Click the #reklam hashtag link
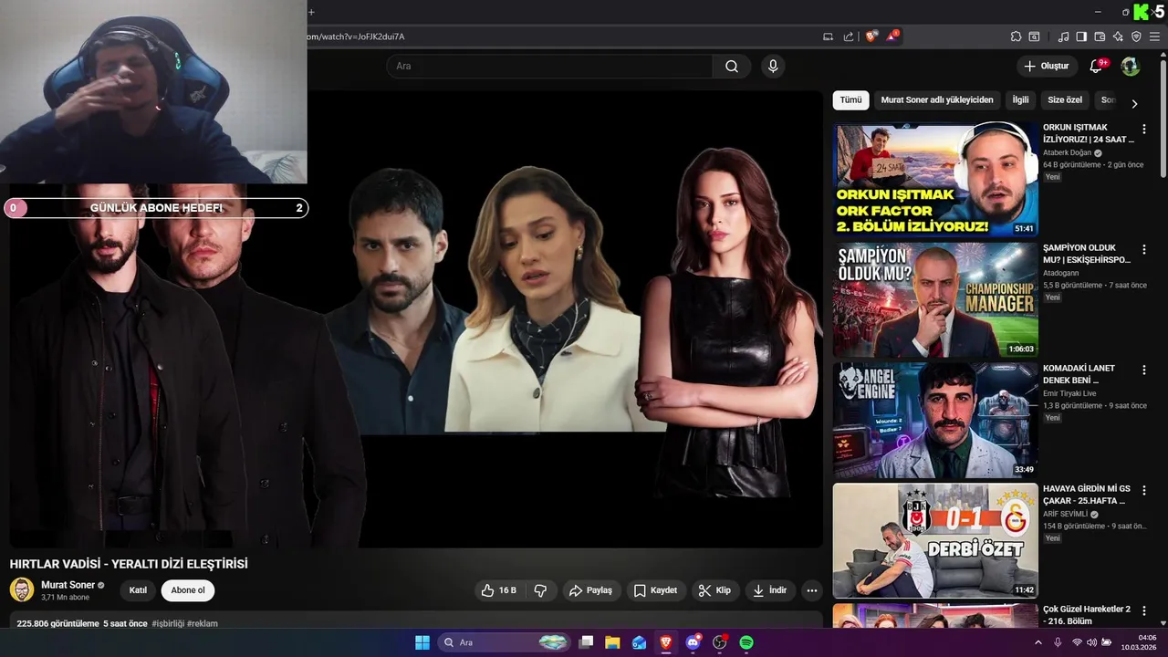Viewport: 1168px width, 657px height. pyautogui.click(x=203, y=623)
